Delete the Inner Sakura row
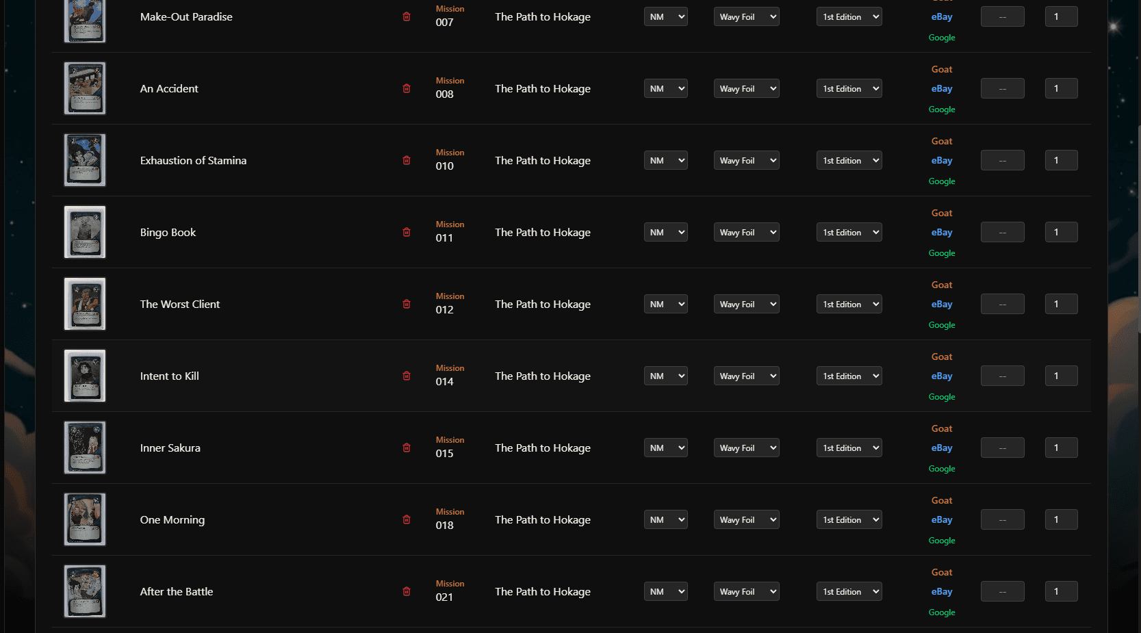 click(407, 448)
